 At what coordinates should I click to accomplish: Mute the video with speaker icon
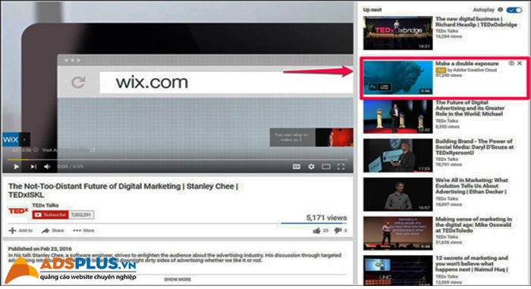47,166
